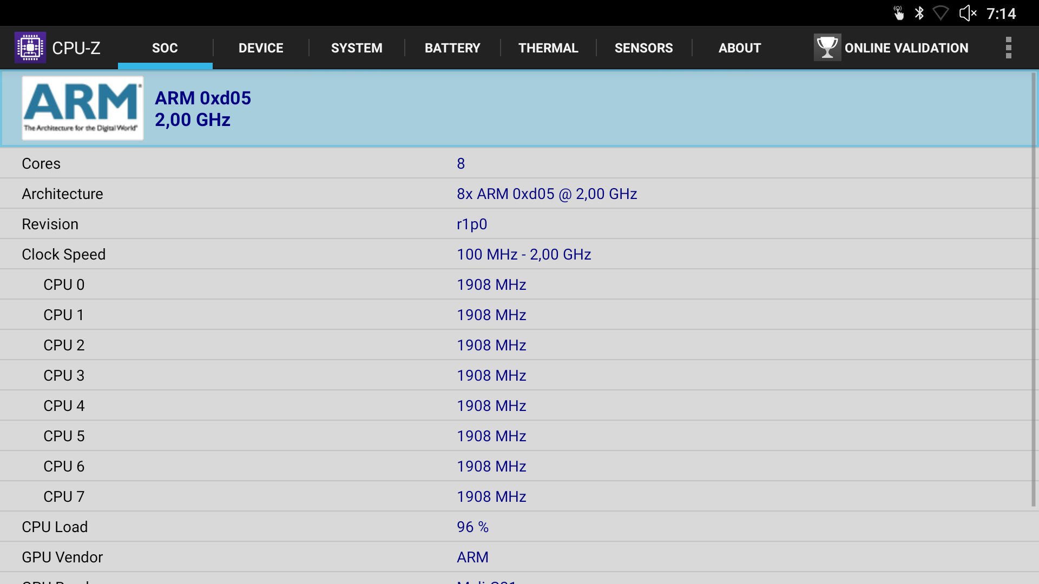The image size is (1039, 584).
Task: Select the CPU 0 row label
Action: coord(64,284)
